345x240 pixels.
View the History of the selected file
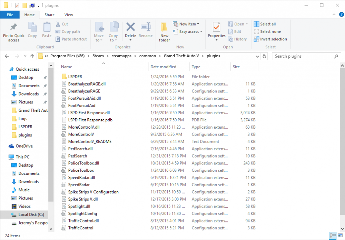pos(238,39)
